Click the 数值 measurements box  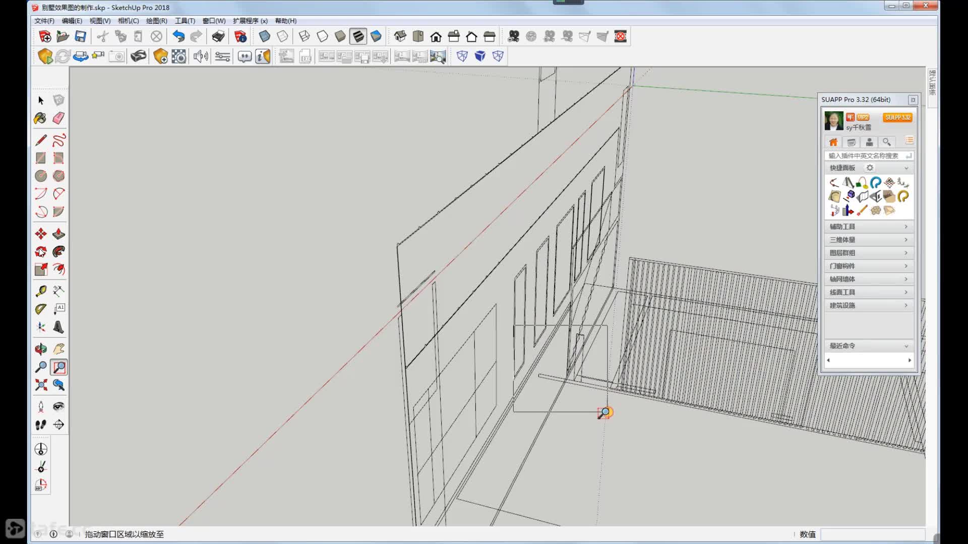873,534
